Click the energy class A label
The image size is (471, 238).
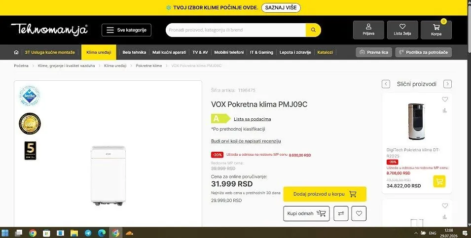coord(220,119)
